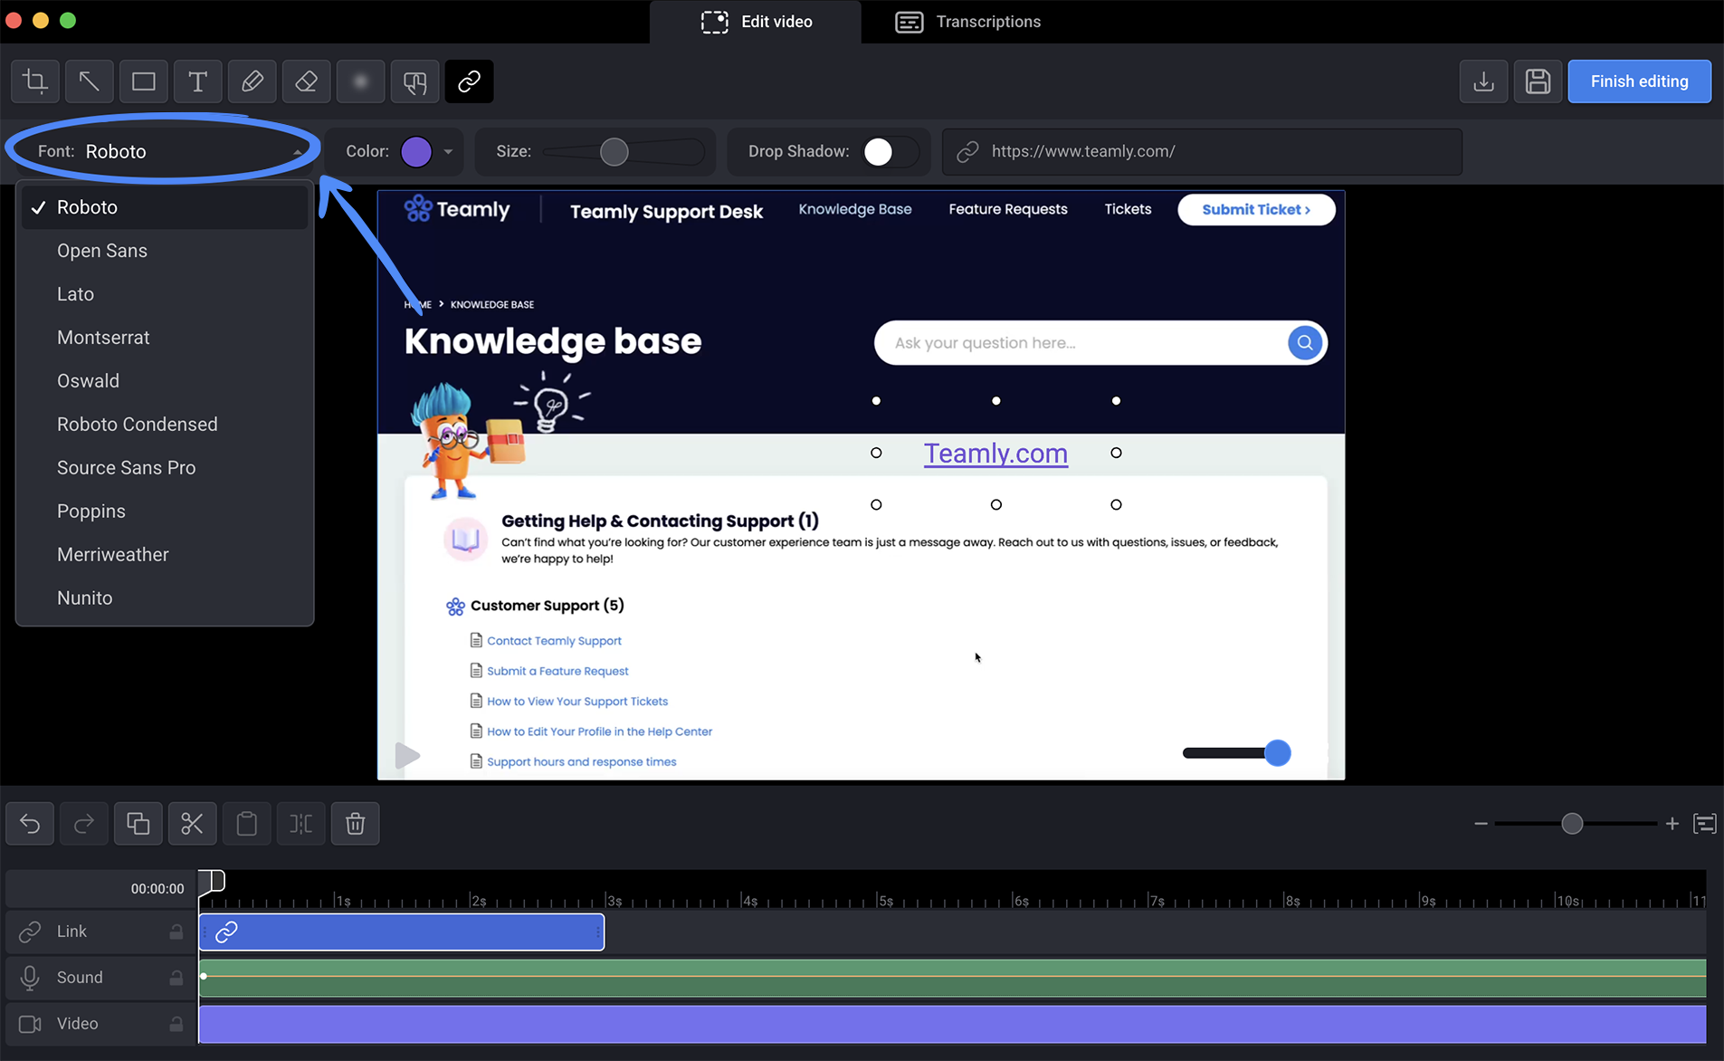Image resolution: width=1724 pixels, height=1061 pixels.
Task: Select the purple Video track clip
Action: point(952,1025)
